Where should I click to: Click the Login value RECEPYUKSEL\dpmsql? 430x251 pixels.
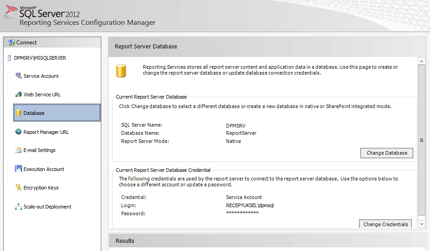250,205
